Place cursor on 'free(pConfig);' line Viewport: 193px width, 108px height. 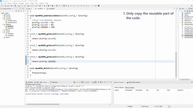[39, 73]
